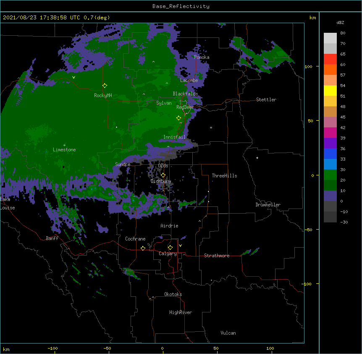Select the Okotoks city label
Screen dimensions: 362x354
tap(173, 294)
